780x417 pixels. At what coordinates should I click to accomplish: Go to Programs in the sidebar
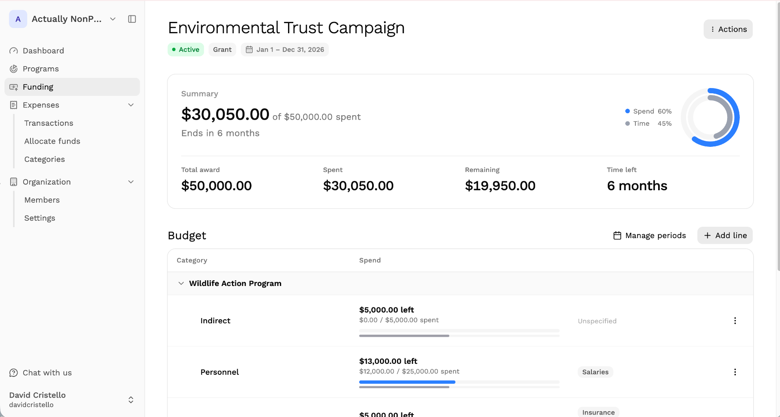72,69
